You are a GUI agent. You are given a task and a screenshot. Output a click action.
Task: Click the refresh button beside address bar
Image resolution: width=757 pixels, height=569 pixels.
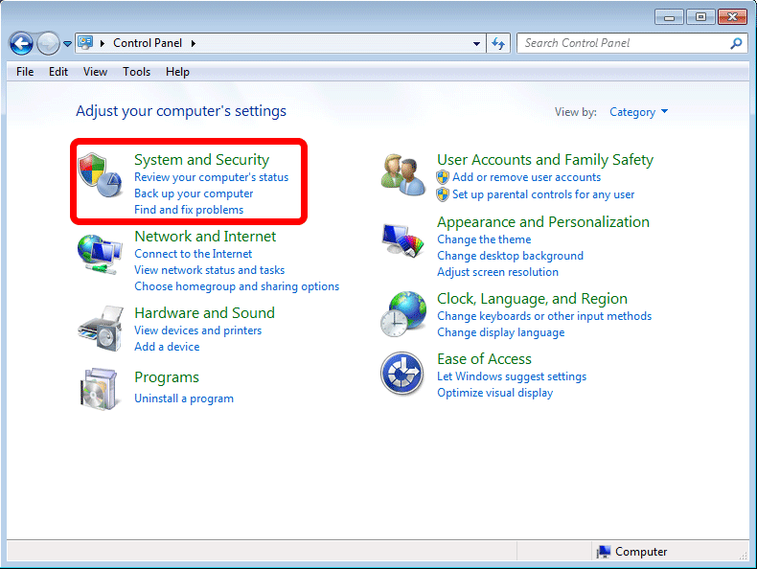[498, 43]
